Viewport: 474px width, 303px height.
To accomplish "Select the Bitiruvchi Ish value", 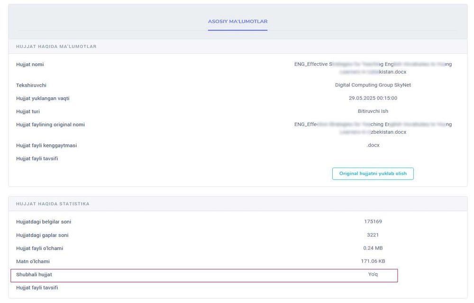I will pyautogui.click(x=373, y=111).
